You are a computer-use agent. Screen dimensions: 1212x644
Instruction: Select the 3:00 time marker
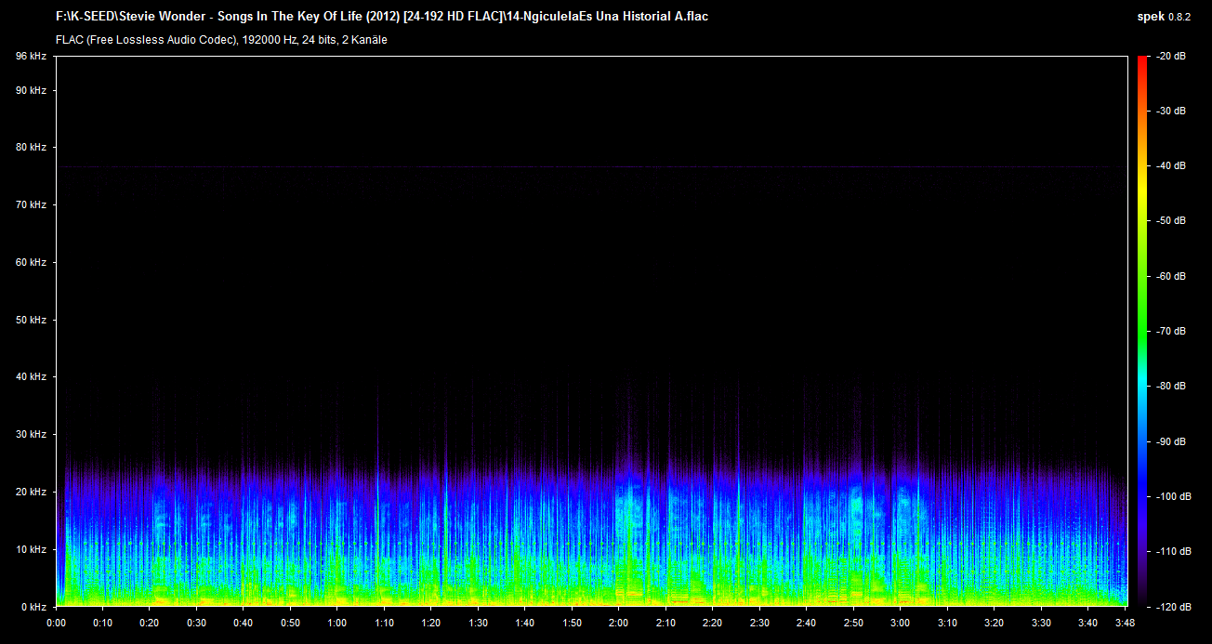tap(901, 623)
